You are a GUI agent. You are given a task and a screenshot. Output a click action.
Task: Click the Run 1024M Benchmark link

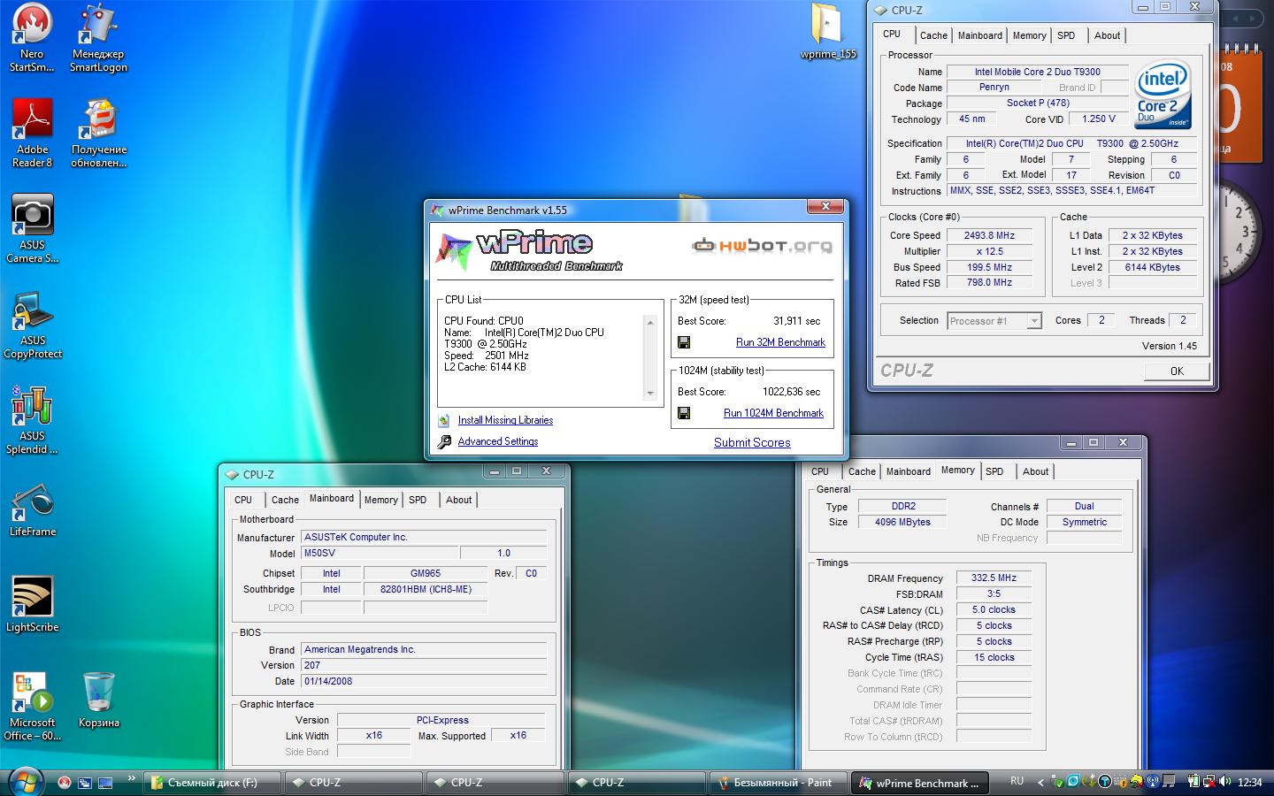[x=773, y=413]
